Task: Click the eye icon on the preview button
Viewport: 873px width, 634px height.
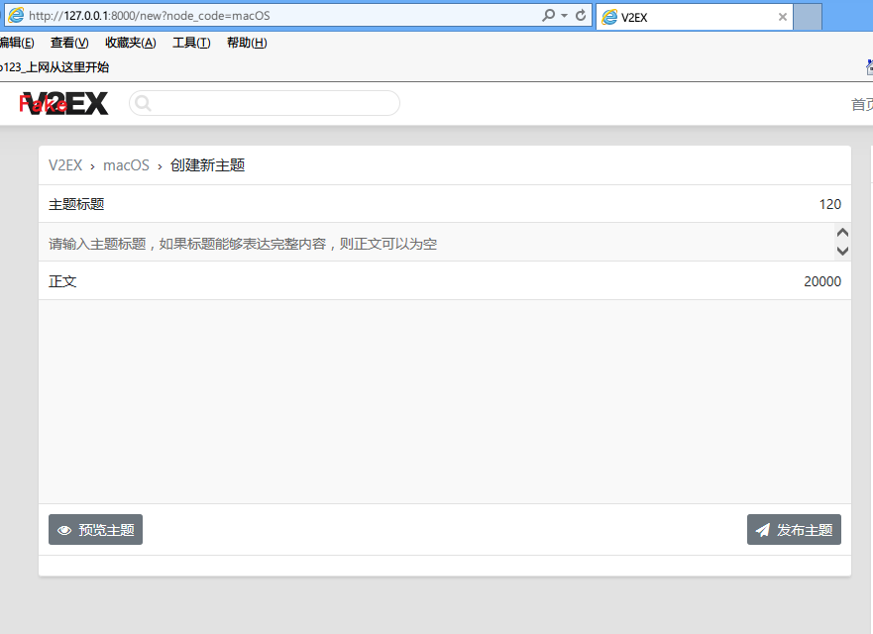Action: pos(64,530)
